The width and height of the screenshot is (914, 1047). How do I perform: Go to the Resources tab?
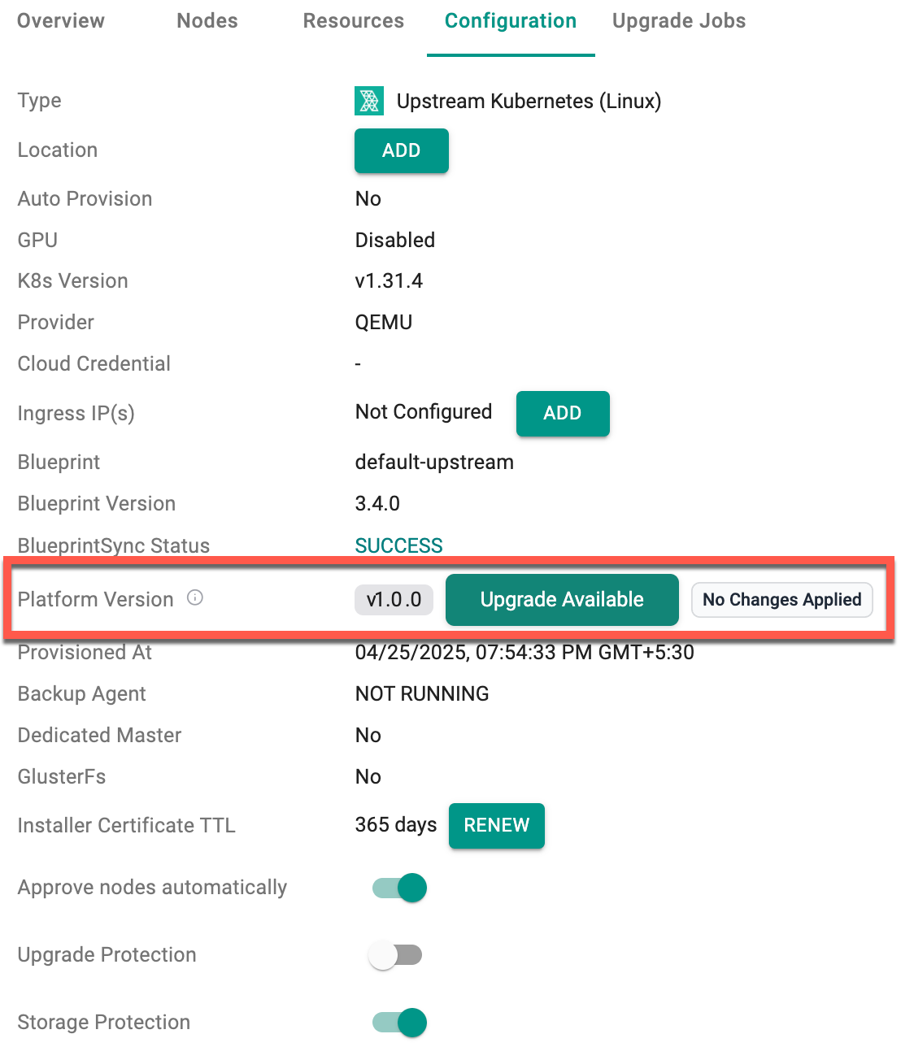point(354,21)
